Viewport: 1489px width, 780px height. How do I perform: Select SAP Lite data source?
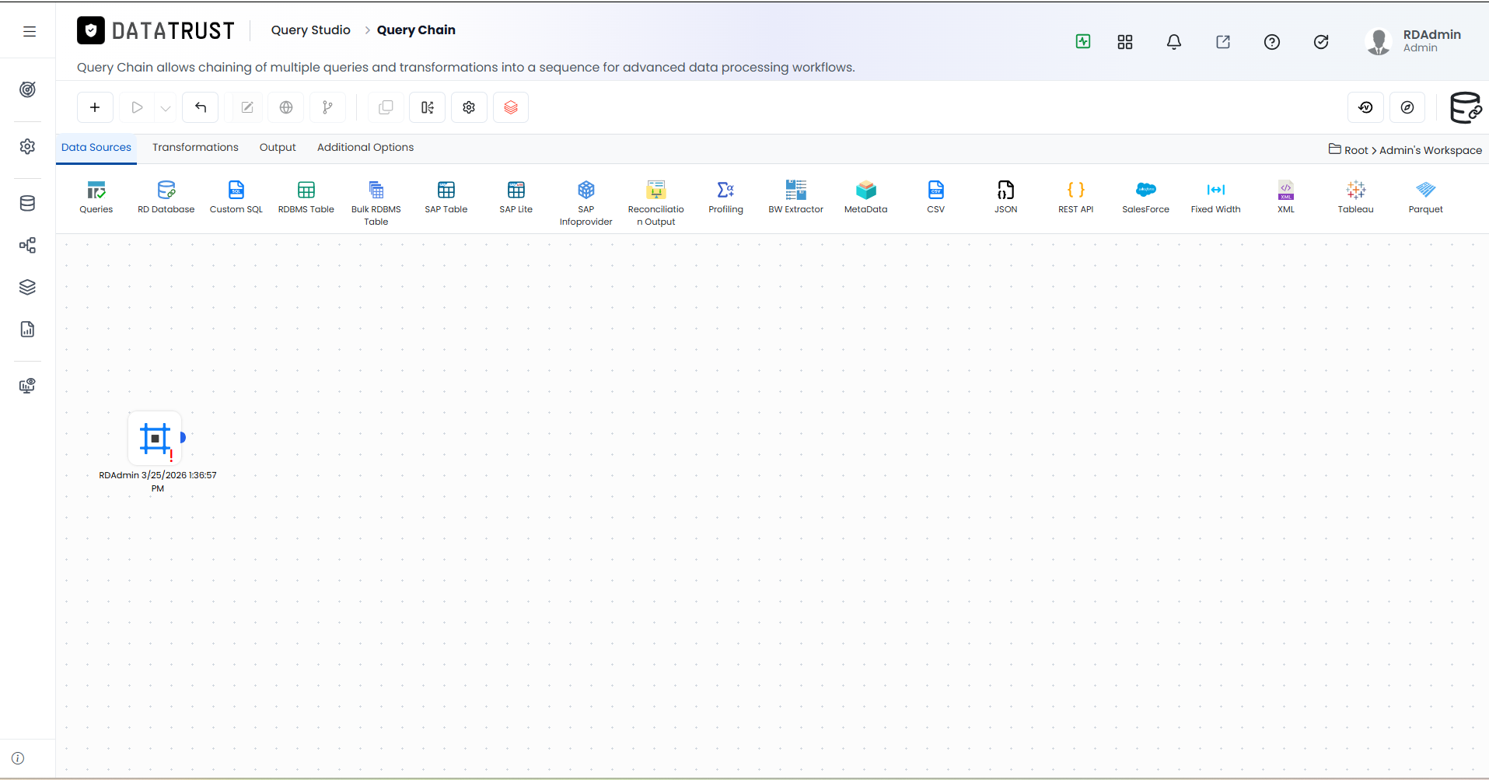(x=516, y=198)
